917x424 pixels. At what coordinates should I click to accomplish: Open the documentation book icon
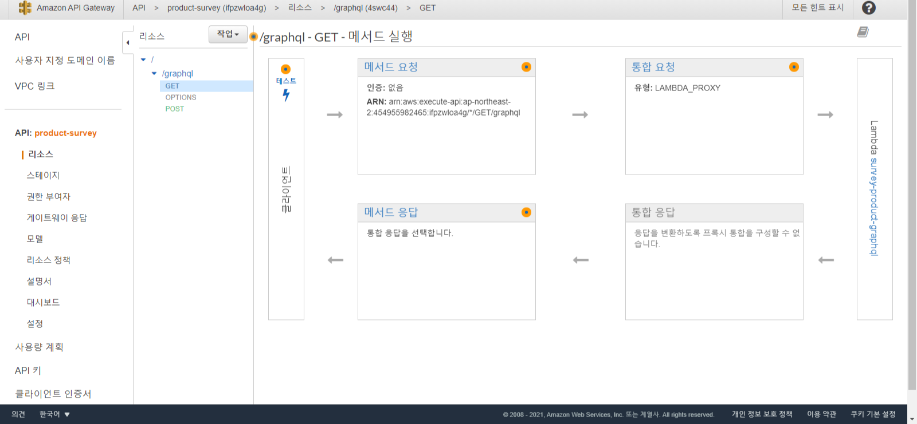863,32
